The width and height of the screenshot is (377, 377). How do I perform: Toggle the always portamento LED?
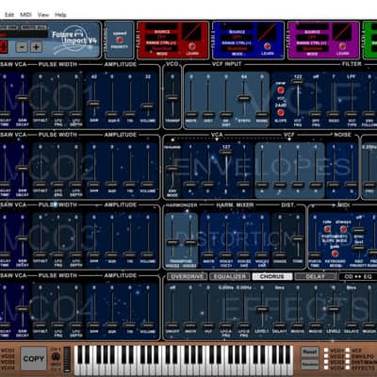click(x=343, y=229)
